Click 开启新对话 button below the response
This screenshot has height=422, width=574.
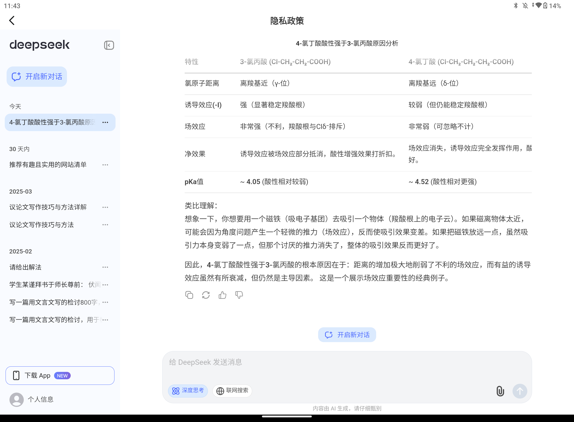(347, 335)
